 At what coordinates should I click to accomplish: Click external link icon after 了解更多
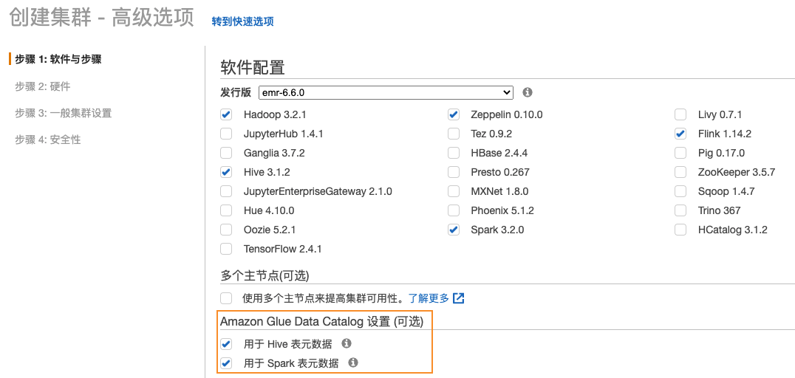[x=458, y=298]
